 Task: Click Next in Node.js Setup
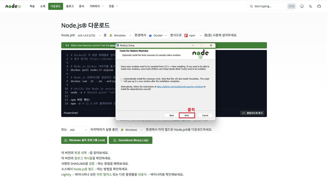(x=187, y=115)
